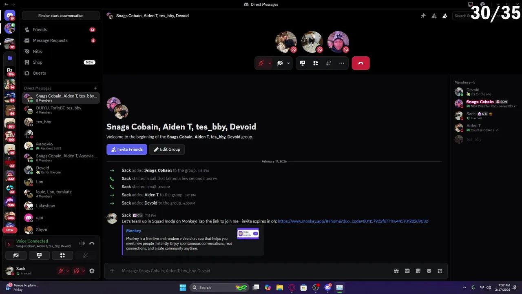522x294 pixels.
Task: Open the monkey.app invite link
Action: [353, 221]
